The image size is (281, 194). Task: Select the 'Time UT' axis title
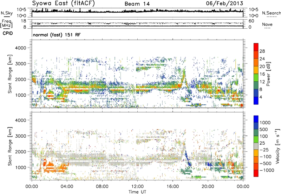(137, 192)
